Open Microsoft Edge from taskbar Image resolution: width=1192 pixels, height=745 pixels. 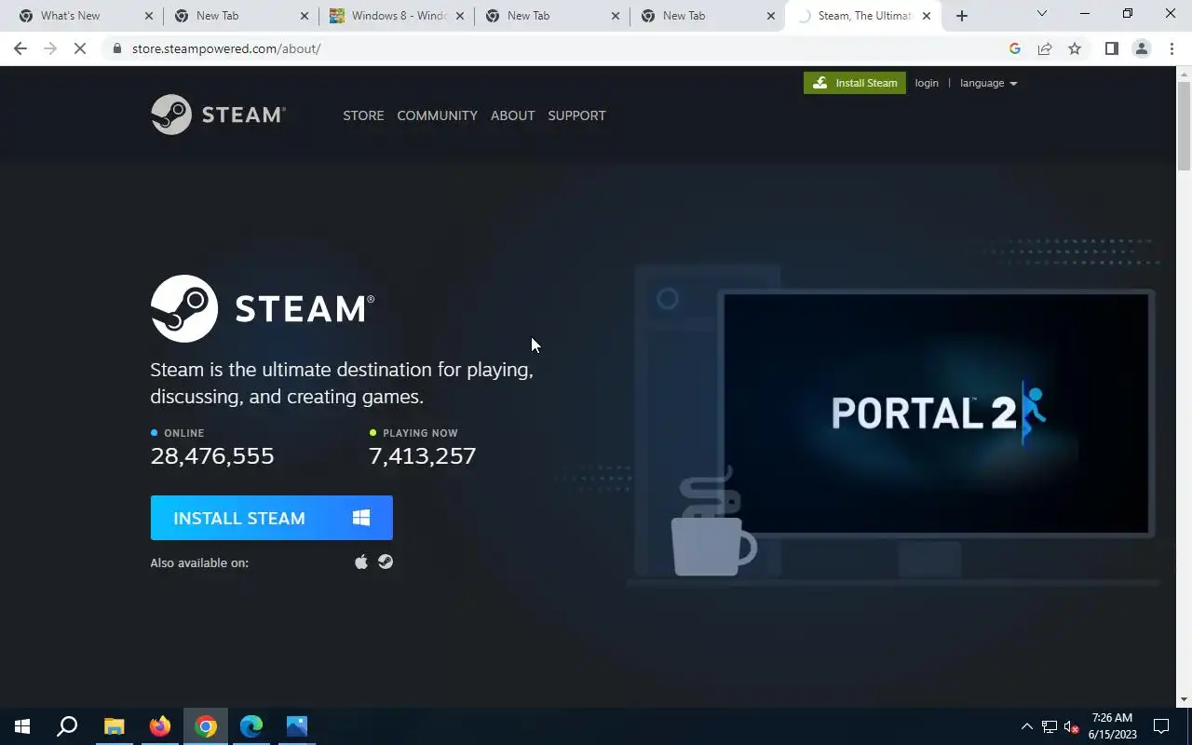click(251, 726)
